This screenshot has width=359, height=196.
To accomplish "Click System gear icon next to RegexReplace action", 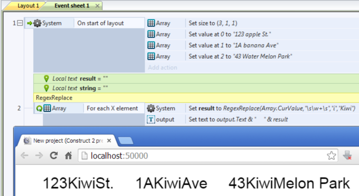I will click(x=151, y=109).
